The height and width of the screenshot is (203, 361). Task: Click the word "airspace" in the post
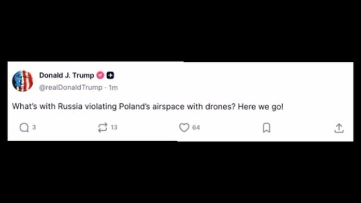[x=168, y=107]
